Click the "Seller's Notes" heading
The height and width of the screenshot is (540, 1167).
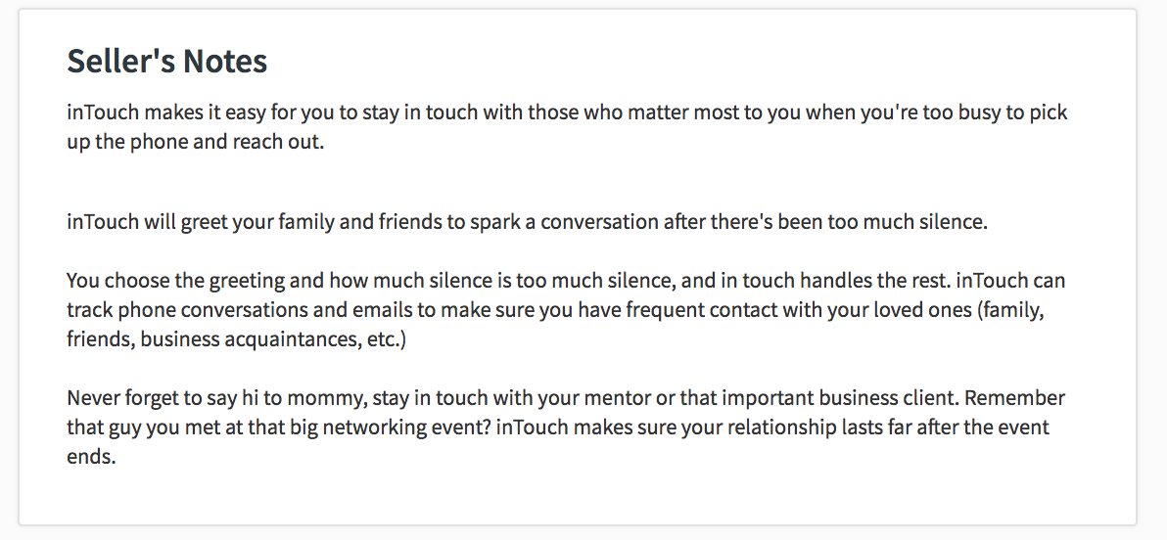click(166, 62)
